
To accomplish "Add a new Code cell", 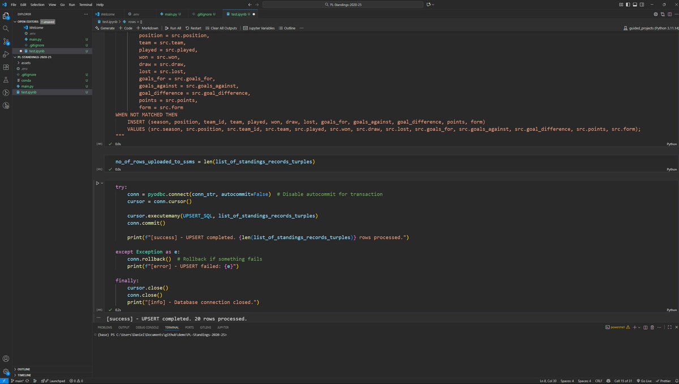I will click(126, 28).
